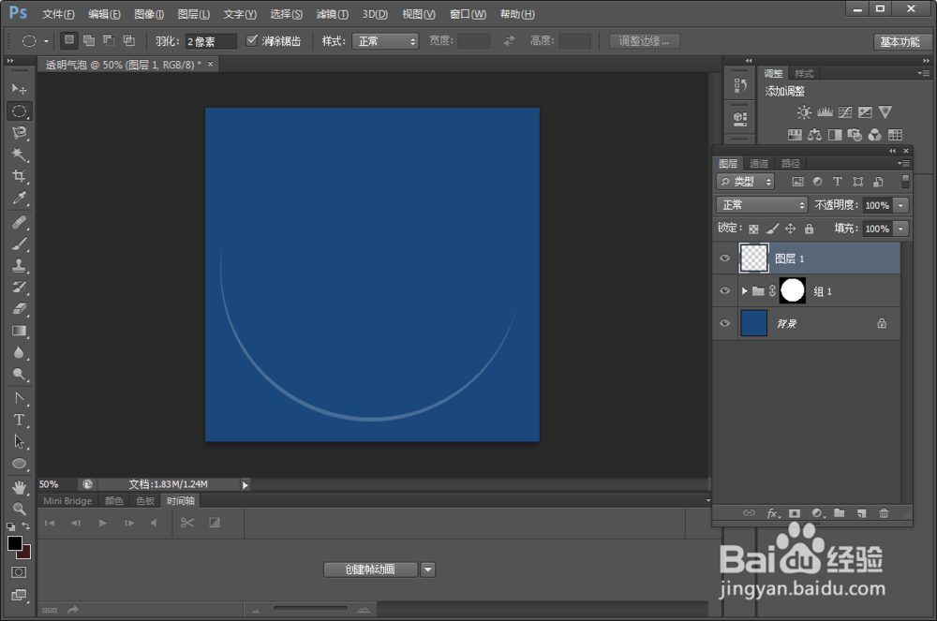The image size is (937, 621).
Task: Click the timeline zoom slider
Action: [310, 609]
